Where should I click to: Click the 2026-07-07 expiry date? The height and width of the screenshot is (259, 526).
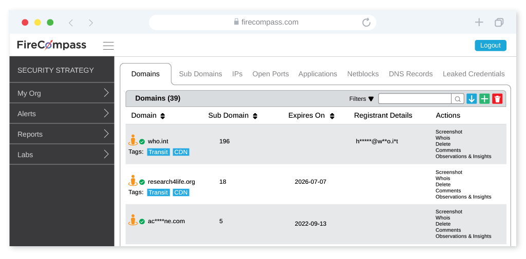311,182
